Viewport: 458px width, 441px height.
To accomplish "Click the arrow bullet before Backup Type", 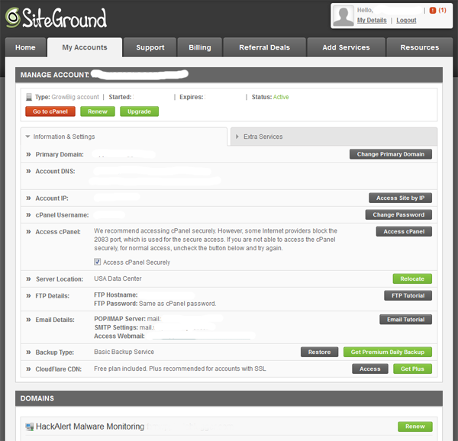I will [28, 352].
